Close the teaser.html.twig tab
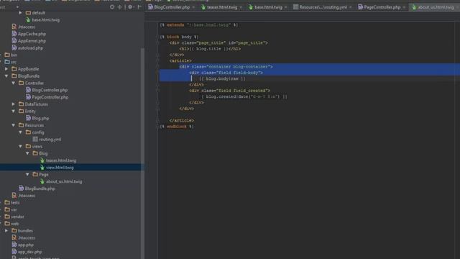Image resolution: width=460 pixels, height=259 pixels. pos(241,7)
